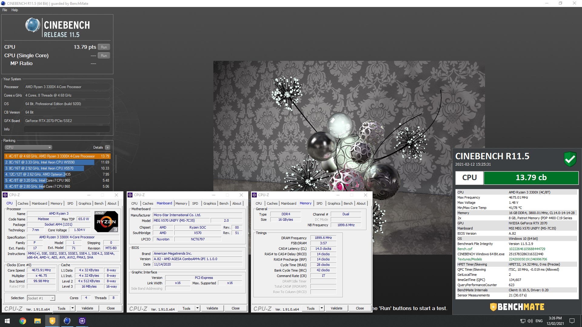This screenshot has height=327, width=582.
Task: Click Bench.cof link in BenchMate panel
Action: (465, 249)
